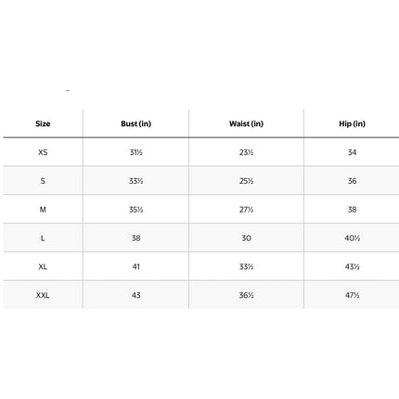Click the XXL waist value 36½
The image size is (399, 399).
[x=246, y=295]
